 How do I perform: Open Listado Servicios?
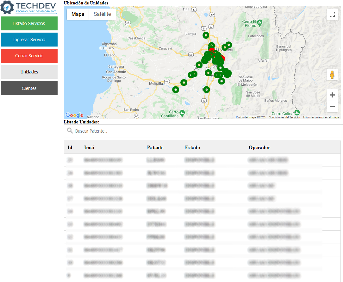click(x=29, y=23)
